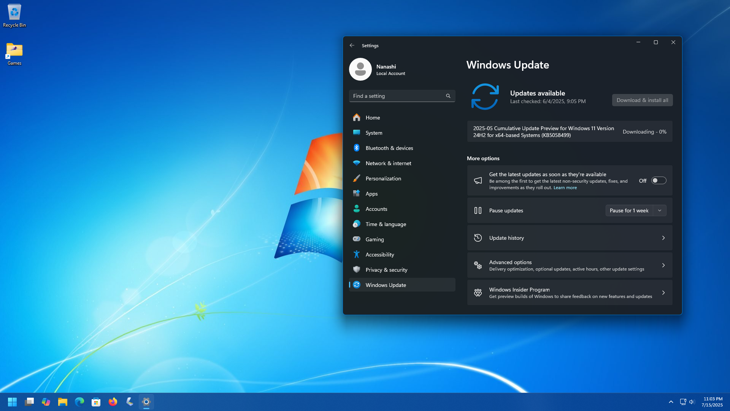Click Download & install all button
This screenshot has width=730, height=411.
click(x=642, y=100)
